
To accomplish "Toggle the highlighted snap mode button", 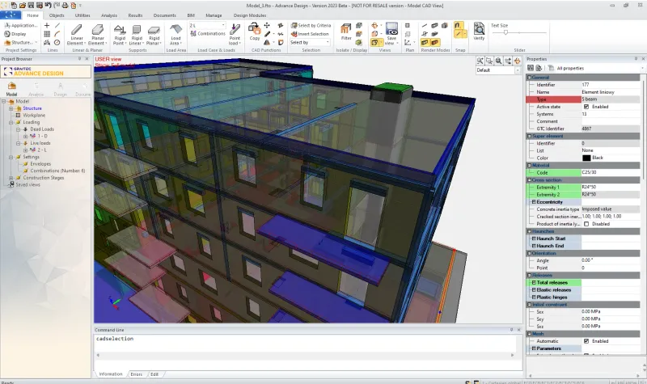I will (458, 26).
